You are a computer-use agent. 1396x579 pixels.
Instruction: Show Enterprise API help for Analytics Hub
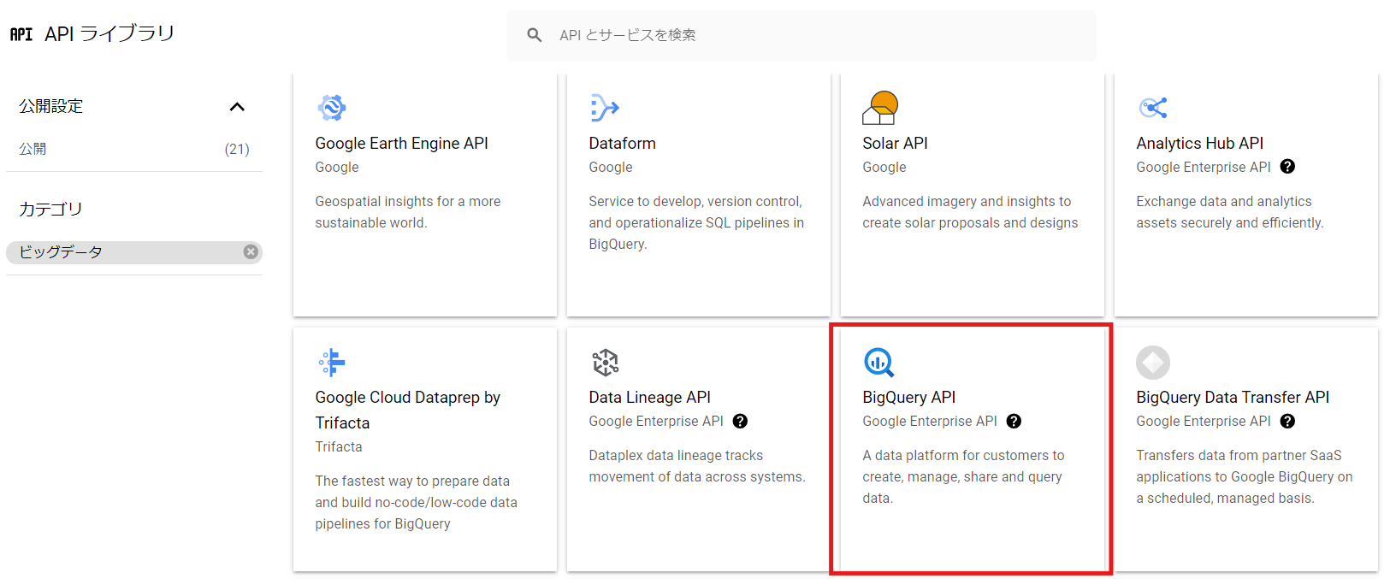[x=1287, y=167]
